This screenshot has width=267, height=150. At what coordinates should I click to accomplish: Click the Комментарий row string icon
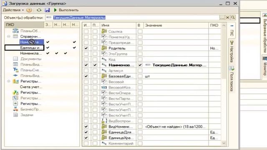(x=104, y=143)
